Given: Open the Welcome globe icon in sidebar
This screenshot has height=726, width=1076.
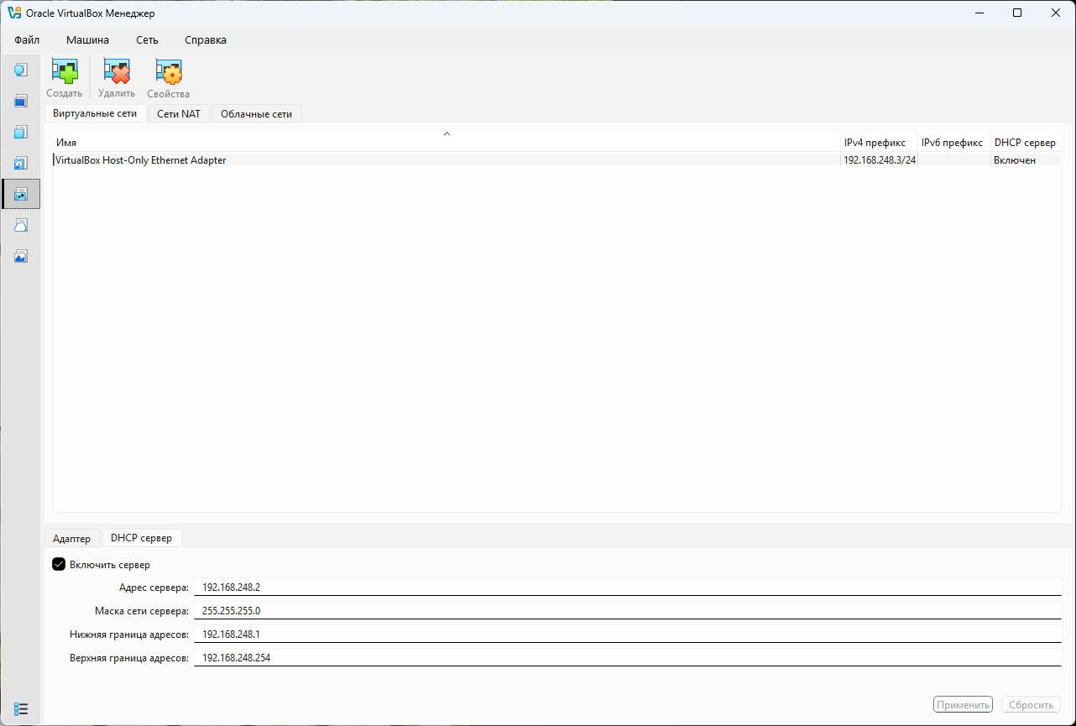Looking at the screenshot, I should pyautogui.click(x=20, y=70).
